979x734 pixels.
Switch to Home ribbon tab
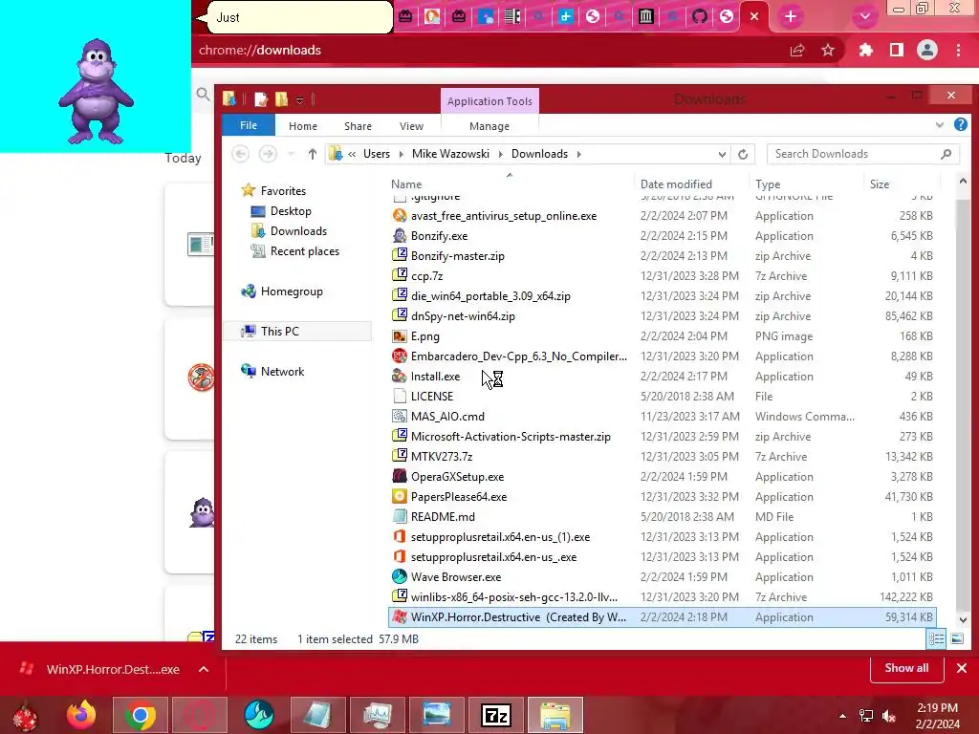click(x=303, y=126)
